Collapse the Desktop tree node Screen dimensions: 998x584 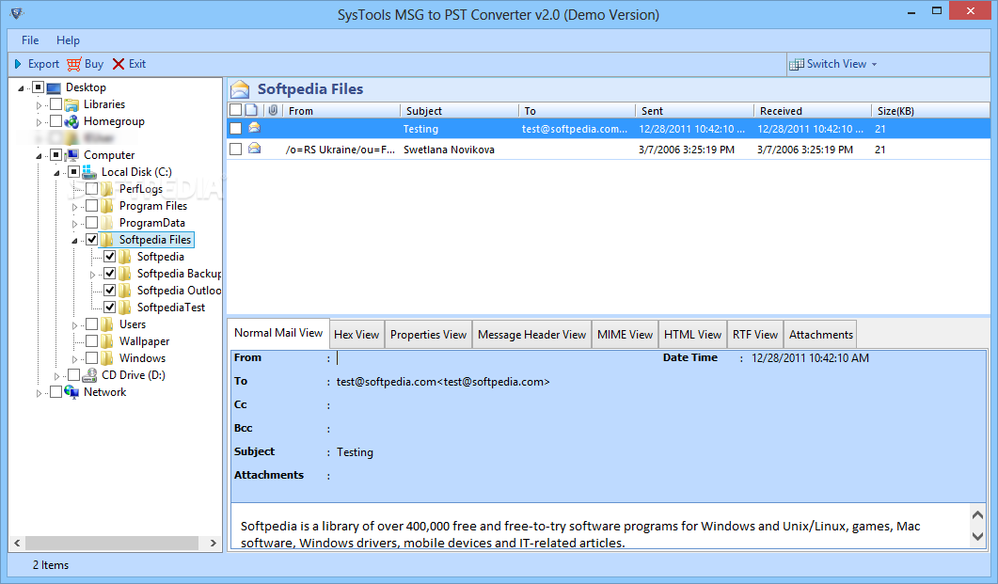(x=21, y=88)
